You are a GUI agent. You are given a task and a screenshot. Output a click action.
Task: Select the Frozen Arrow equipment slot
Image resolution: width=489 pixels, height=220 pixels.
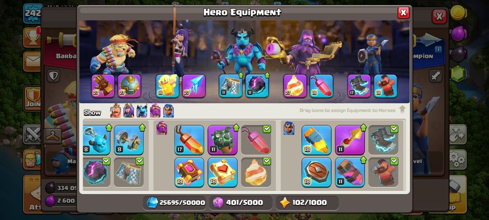coord(194,86)
